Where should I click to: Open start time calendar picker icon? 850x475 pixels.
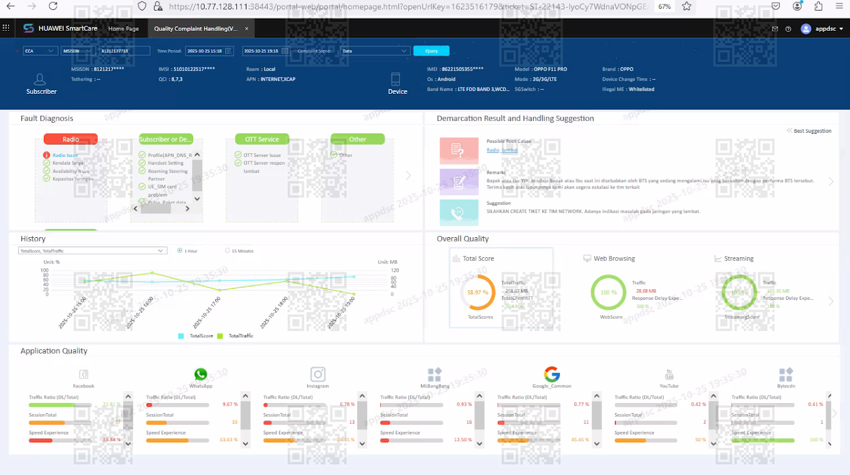[x=228, y=51]
